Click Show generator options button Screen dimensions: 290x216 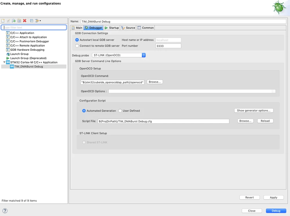[254, 111]
